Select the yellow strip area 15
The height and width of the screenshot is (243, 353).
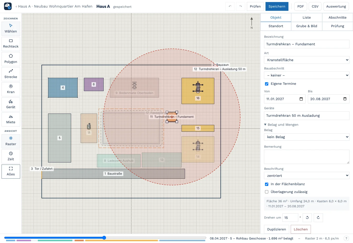[198, 128]
